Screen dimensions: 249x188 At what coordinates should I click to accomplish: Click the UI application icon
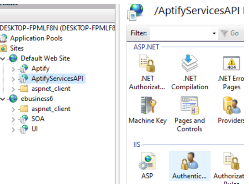[x=24, y=129]
